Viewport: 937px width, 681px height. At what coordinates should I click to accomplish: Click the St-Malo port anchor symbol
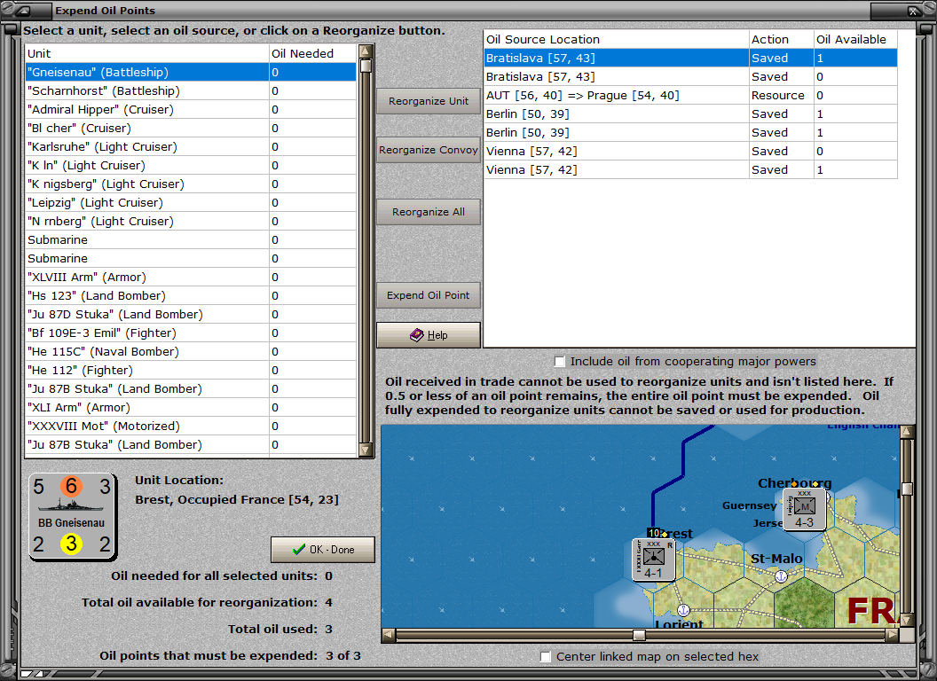pos(781,575)
